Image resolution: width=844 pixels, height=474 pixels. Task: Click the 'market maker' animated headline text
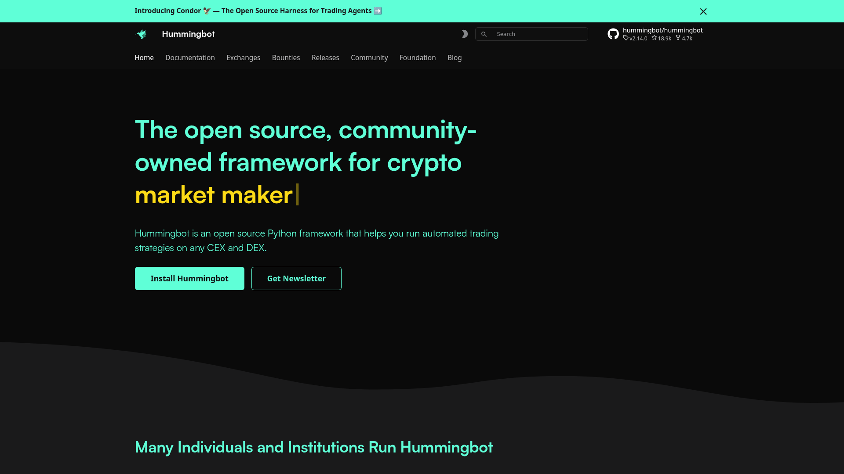pos(214,194)
